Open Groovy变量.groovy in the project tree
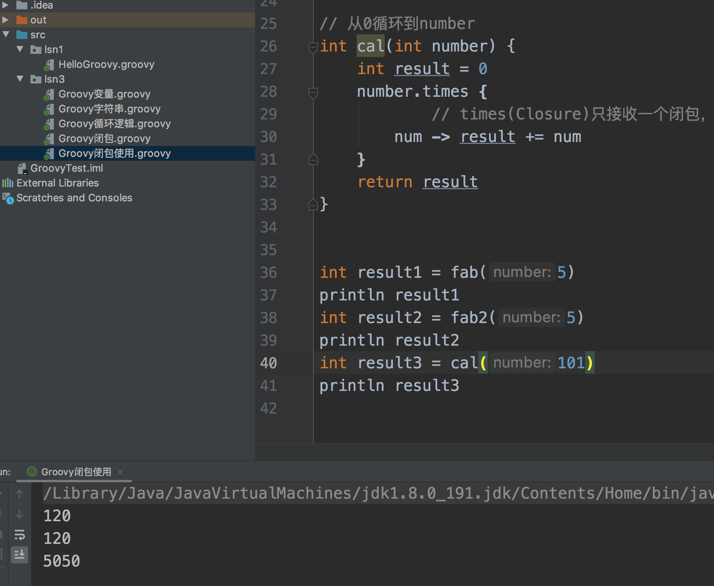 [105, 94]
